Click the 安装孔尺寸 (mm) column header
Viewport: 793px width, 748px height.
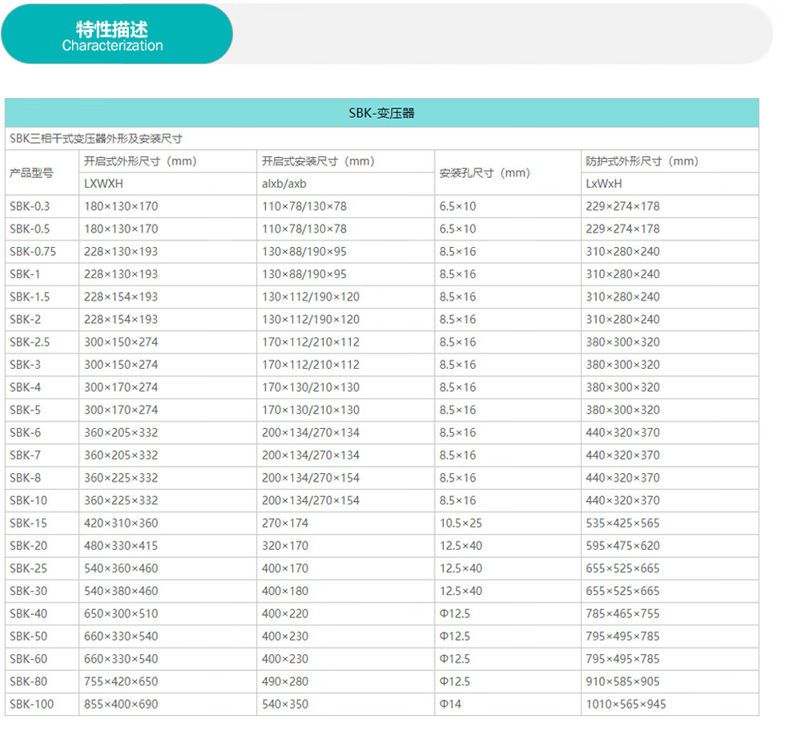pos(485,172)
